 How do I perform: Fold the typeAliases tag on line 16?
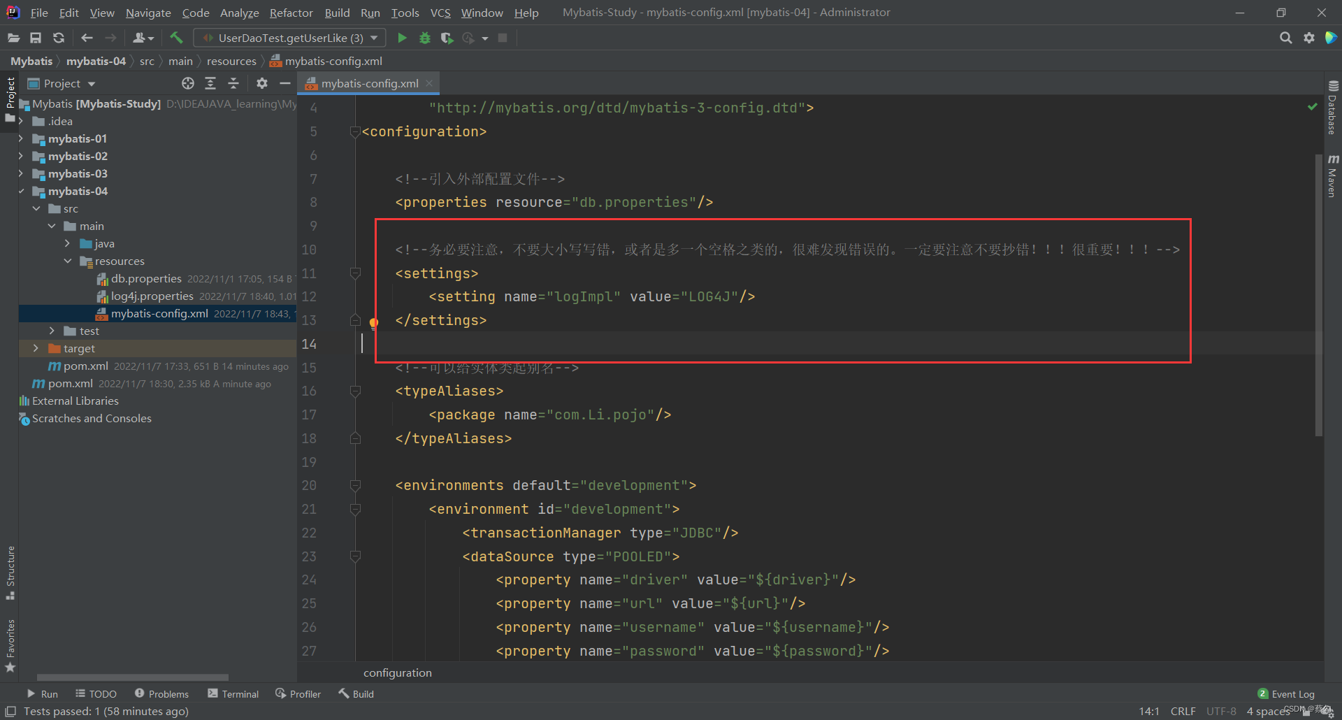(x=355, y=391)
